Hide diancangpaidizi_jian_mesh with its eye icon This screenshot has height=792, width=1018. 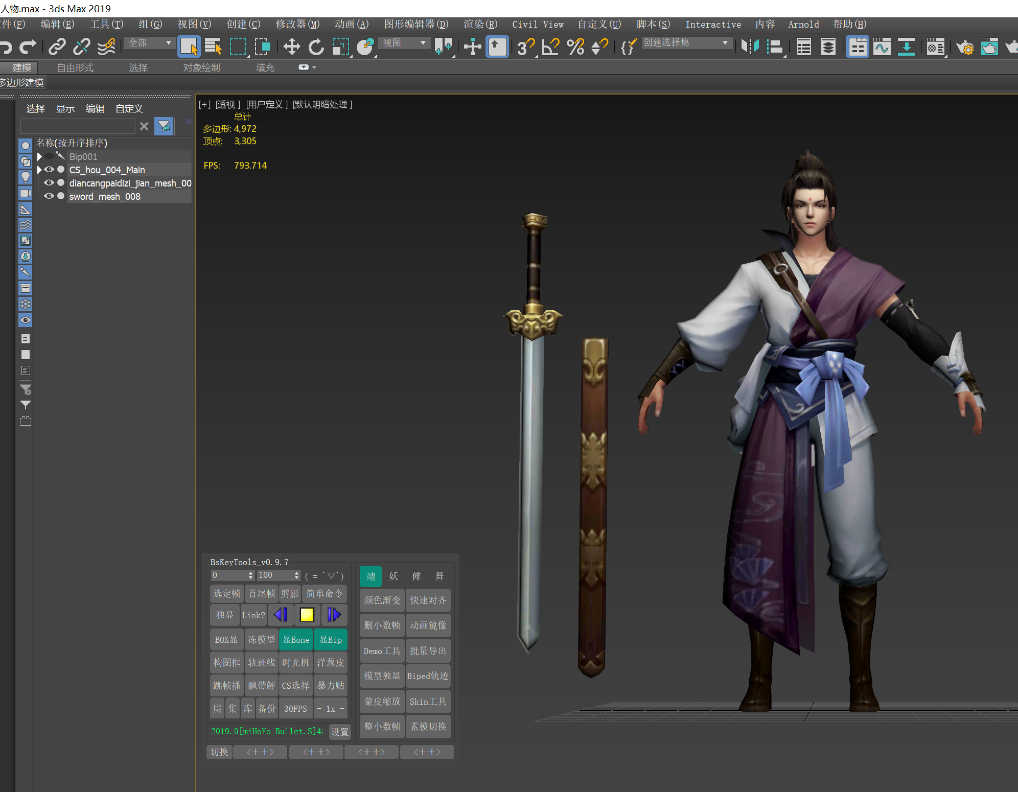pyautogui.click(x=49, y=183)
